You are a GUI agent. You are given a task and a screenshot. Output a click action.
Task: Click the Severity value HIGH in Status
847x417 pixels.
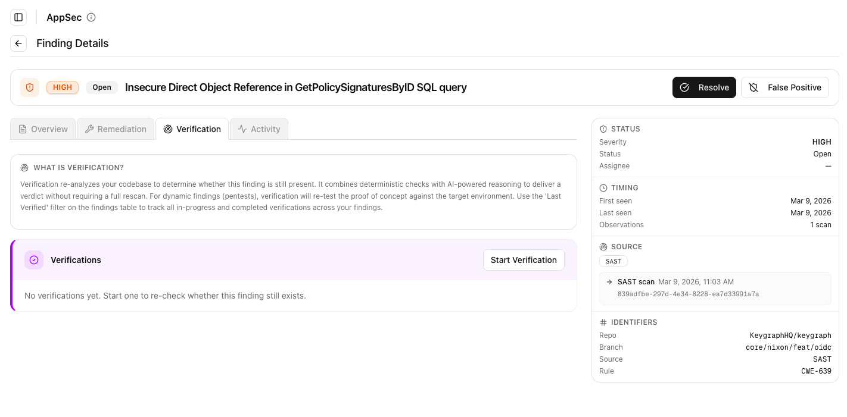click(822, 142)
